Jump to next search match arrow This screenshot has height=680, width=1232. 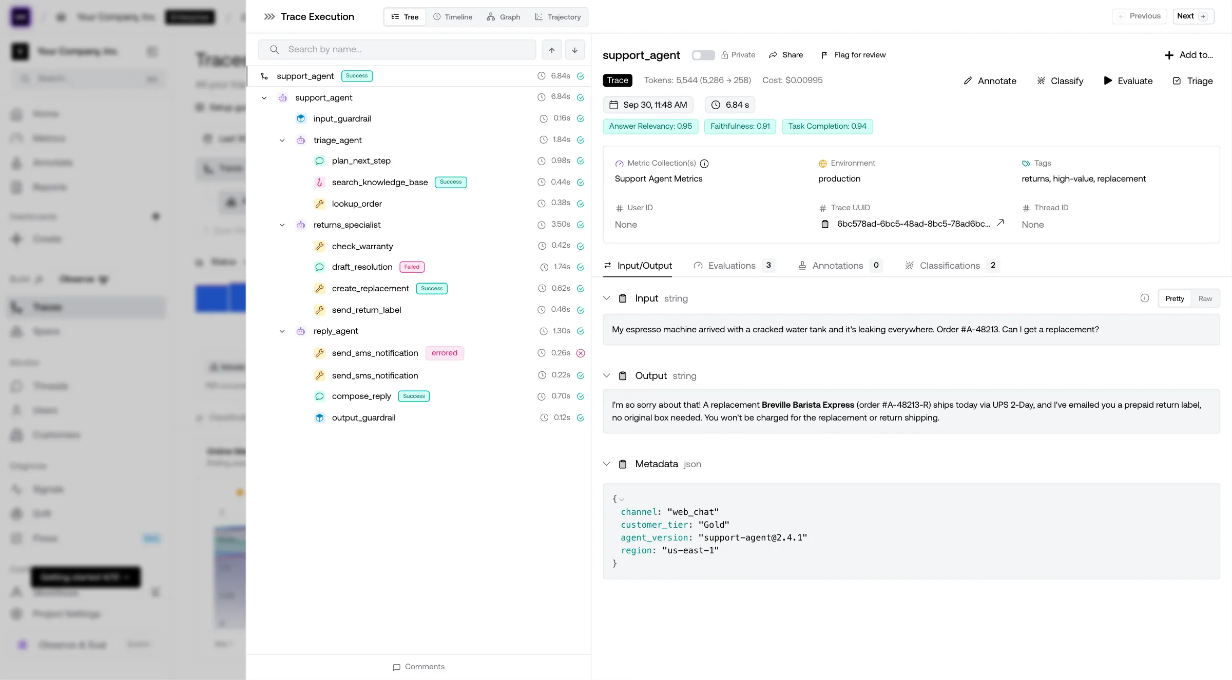coord(575,50)
